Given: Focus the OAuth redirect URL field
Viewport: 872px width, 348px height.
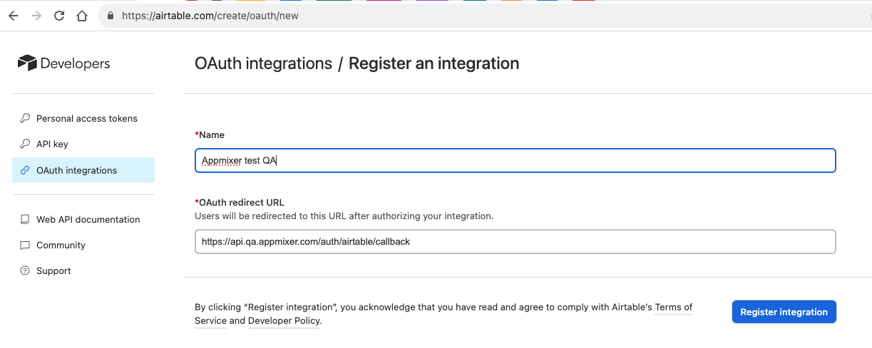Looking at the screenshot, I should point(514,242).
